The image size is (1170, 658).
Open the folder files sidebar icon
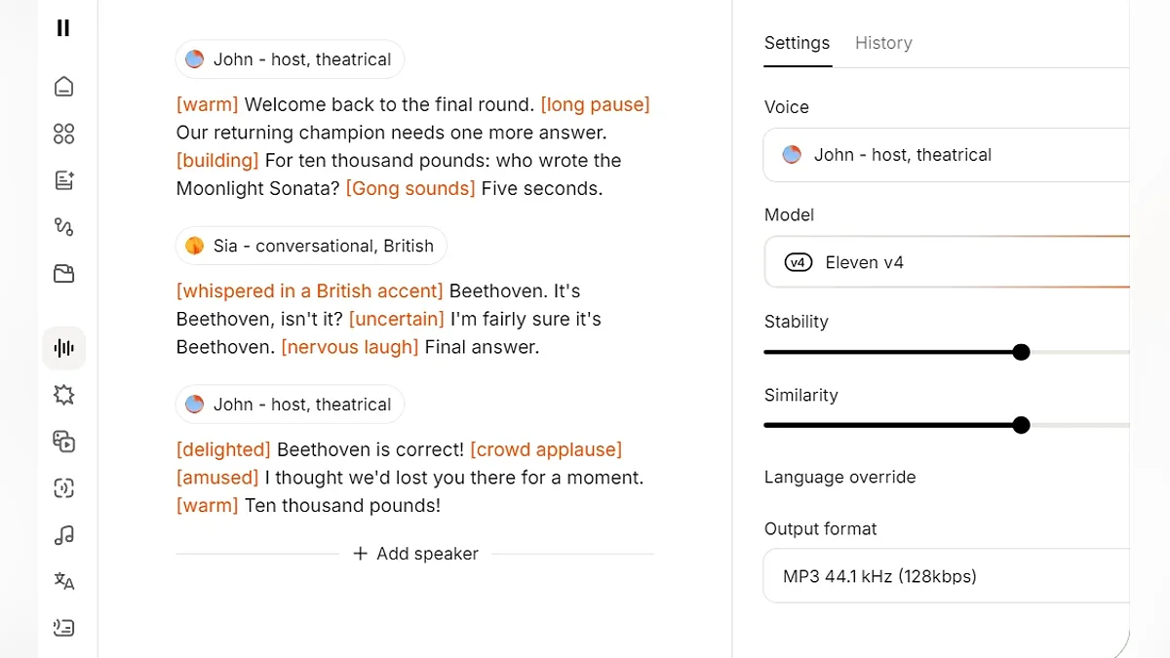[x=63, y=274]
